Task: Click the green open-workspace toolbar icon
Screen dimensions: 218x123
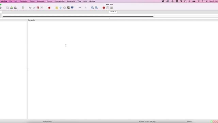Action: click(x=12, y=8)
